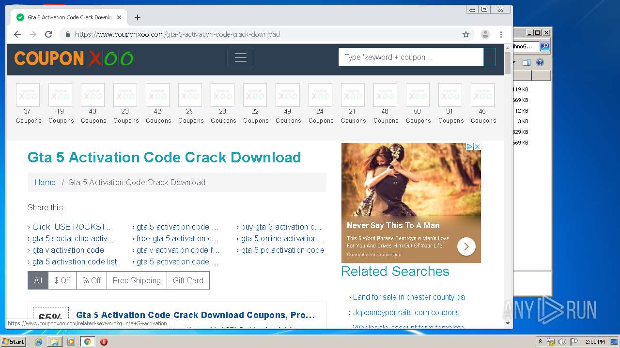Open the store thumbnail with 49 Coupons
620x348 pixels.
(288, 95)
